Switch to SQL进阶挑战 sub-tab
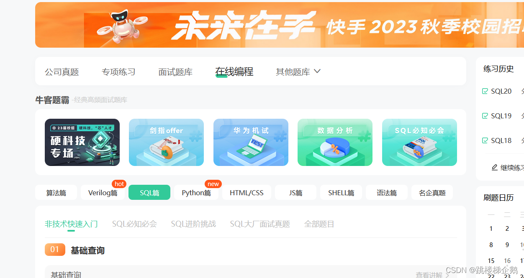 pyautogui.click(x=193, y=224)
